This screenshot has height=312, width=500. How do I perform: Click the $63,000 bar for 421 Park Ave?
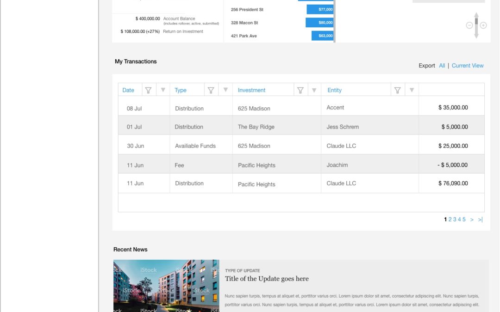(322, 36)
